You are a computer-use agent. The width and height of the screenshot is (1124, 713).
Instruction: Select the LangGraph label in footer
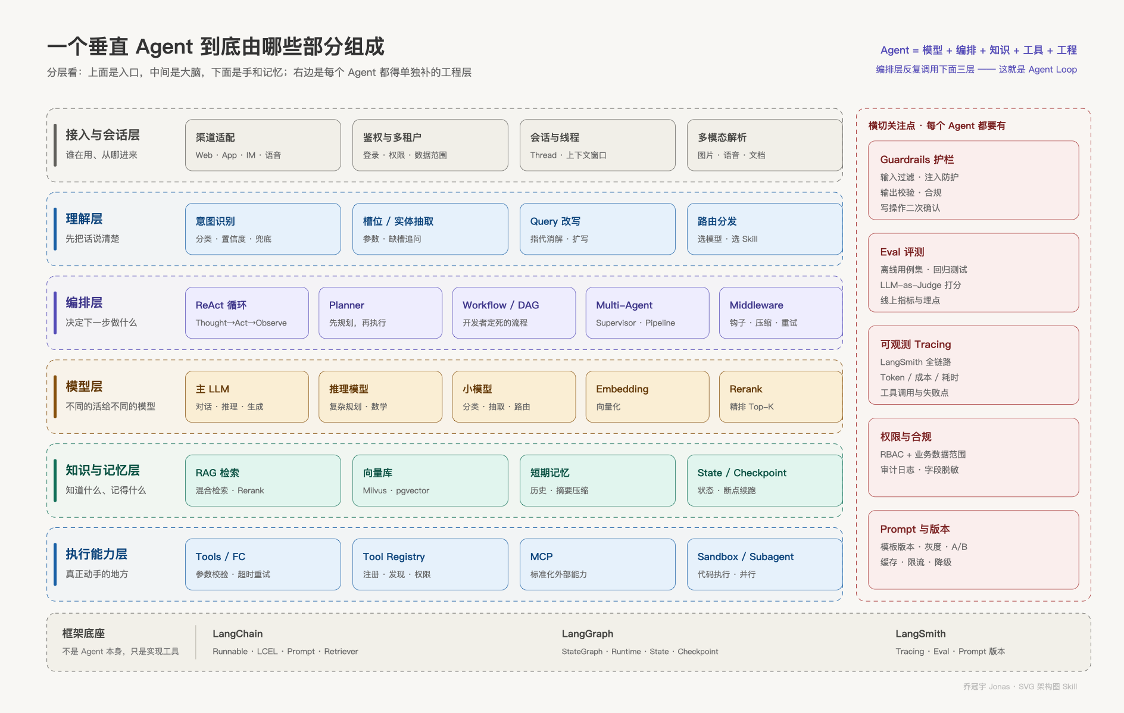coord(588,634)
